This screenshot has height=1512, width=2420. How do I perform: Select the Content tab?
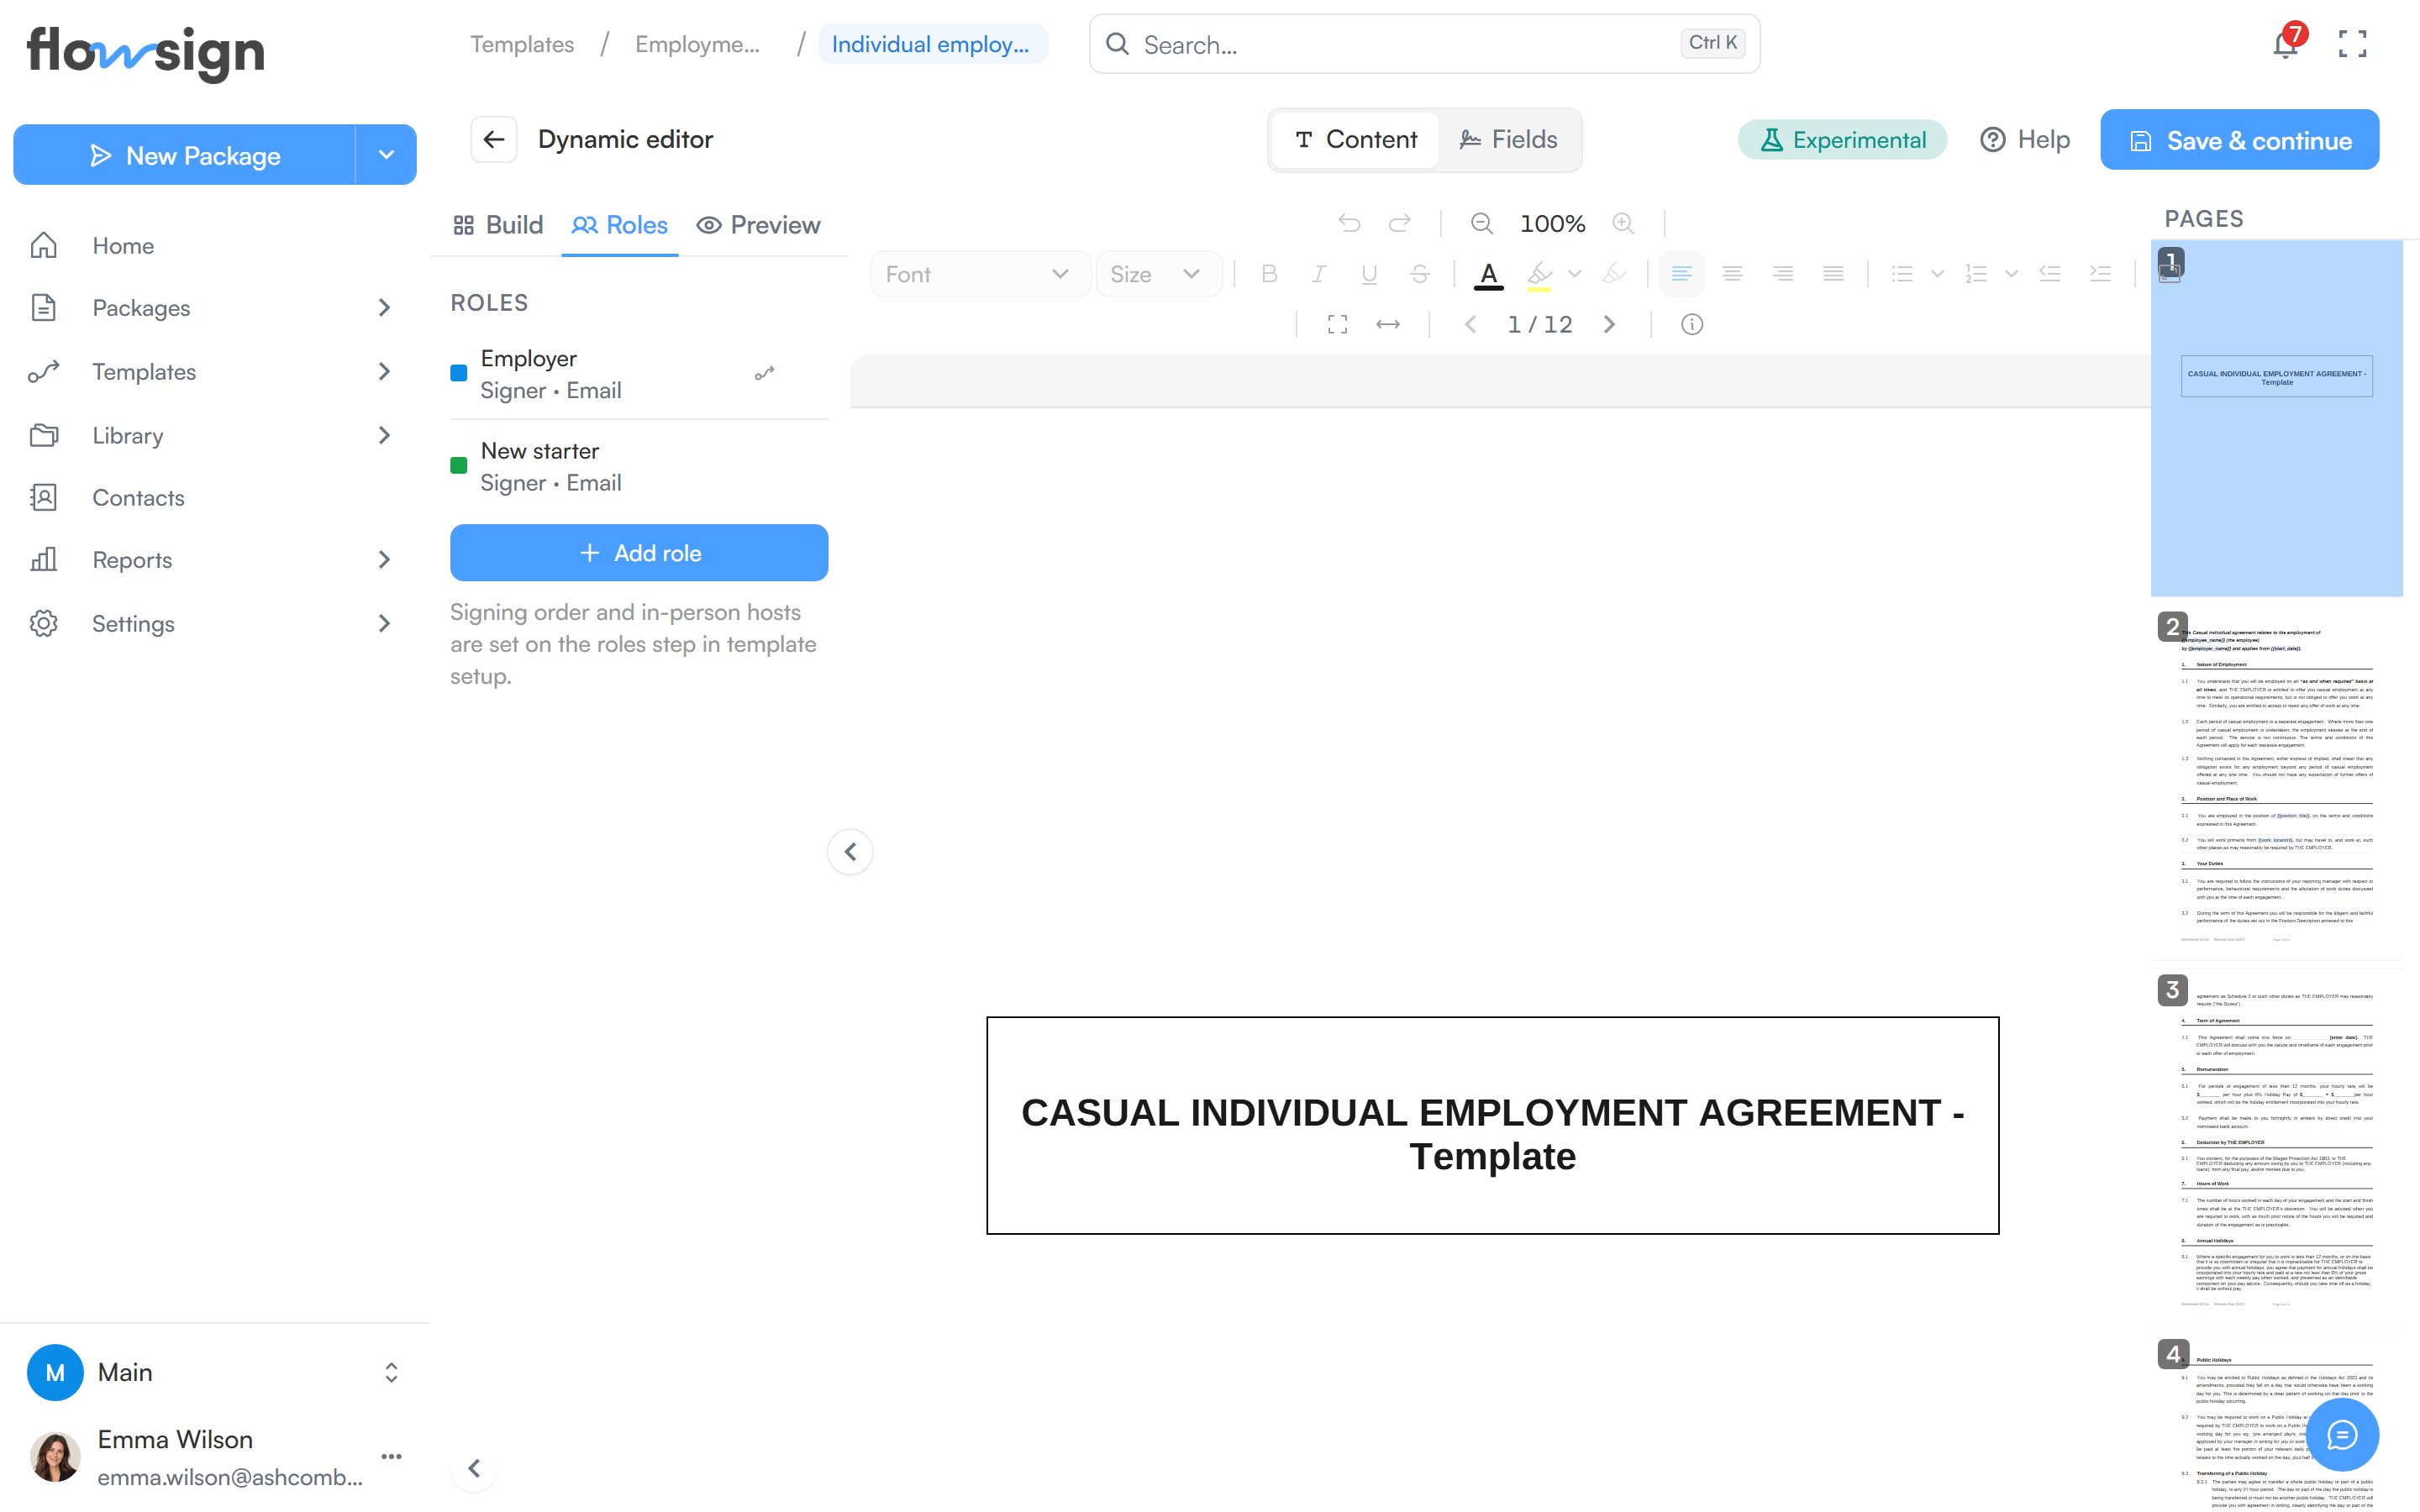click(1356, 140)
